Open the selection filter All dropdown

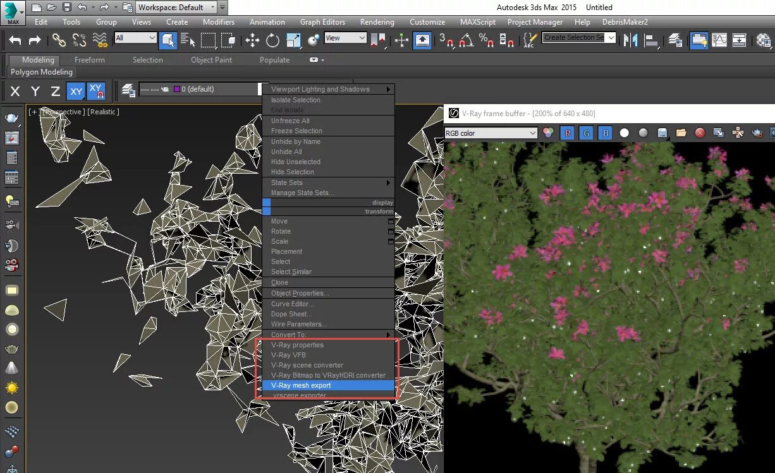pos(135,38)
